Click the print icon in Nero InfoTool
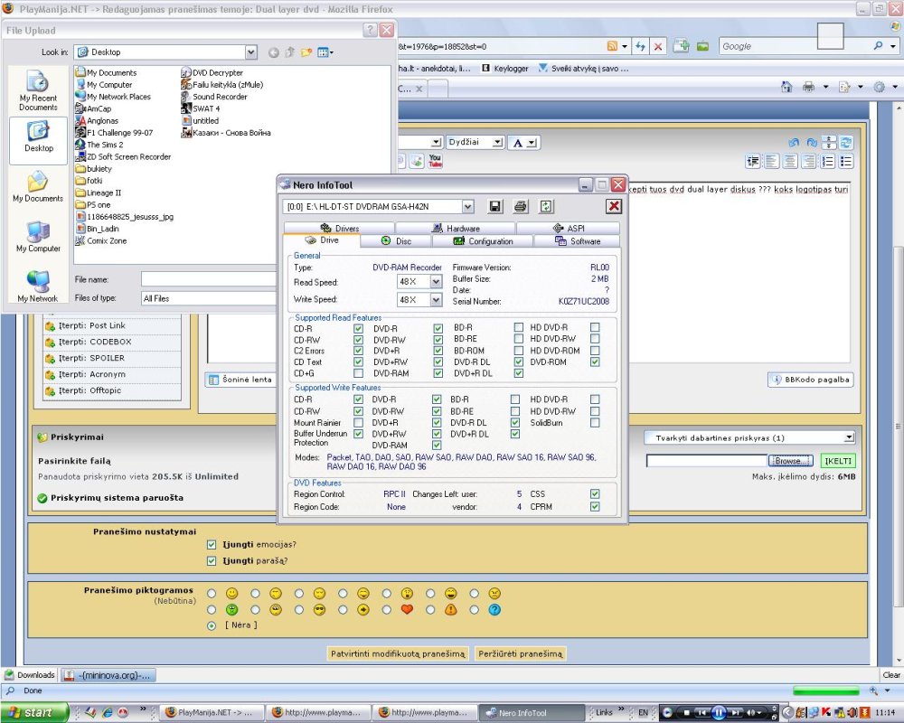904x723 pixels. (x=521, y=206)
